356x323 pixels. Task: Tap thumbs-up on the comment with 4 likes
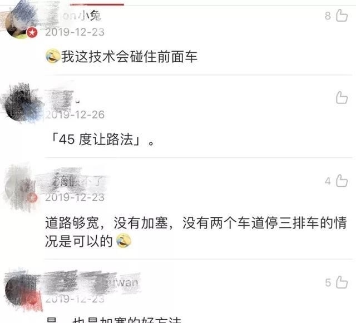coord(342,181)
